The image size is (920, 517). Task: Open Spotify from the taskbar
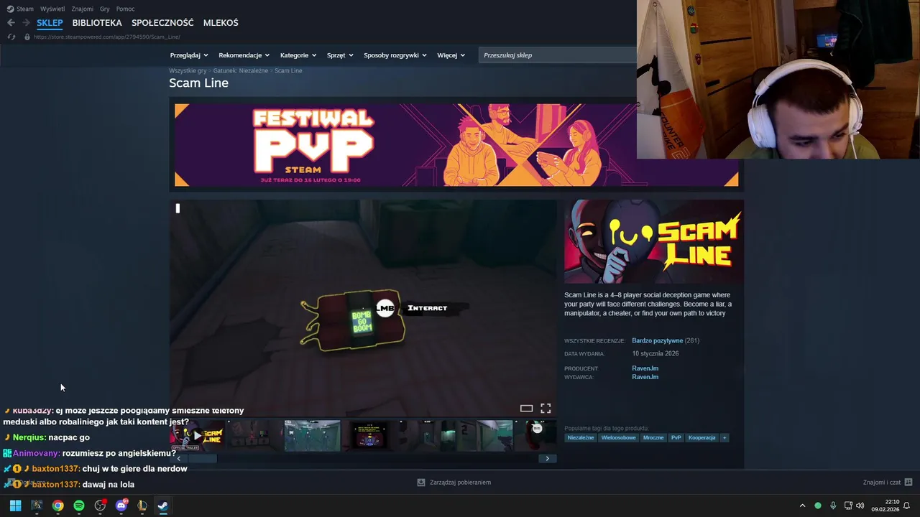(79, 506)
